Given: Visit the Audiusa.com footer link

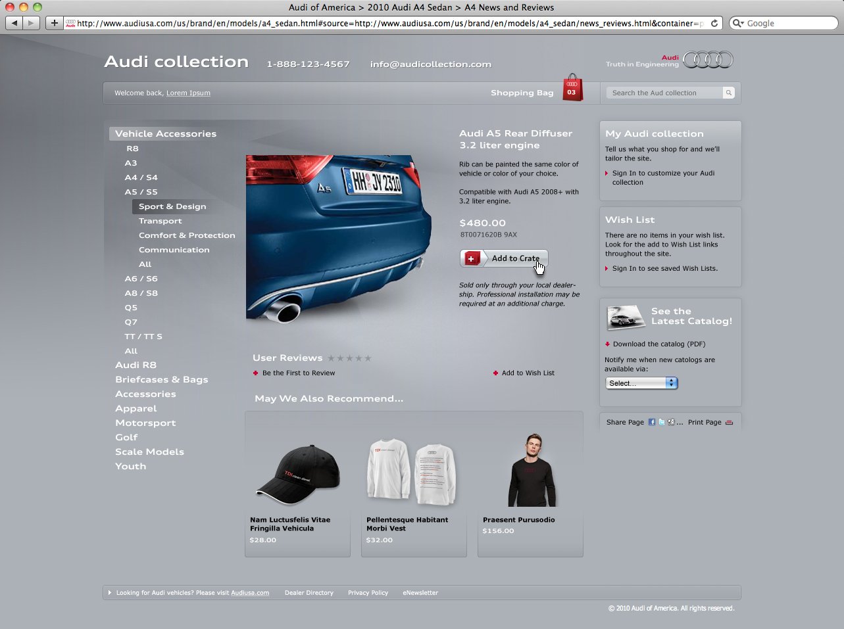Looking at the screenshot, I should point(250,593).
